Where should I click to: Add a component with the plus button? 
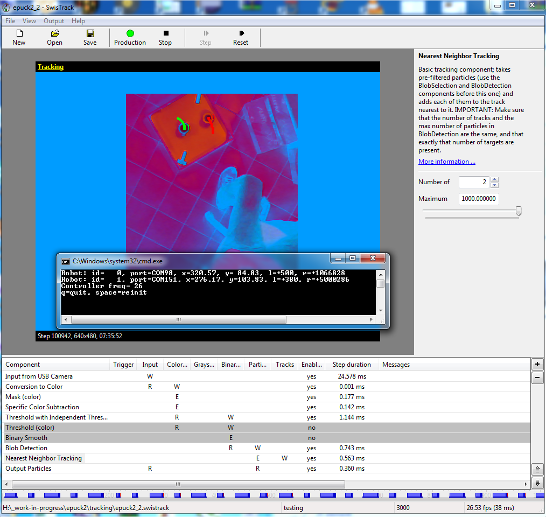pos(537,365)
